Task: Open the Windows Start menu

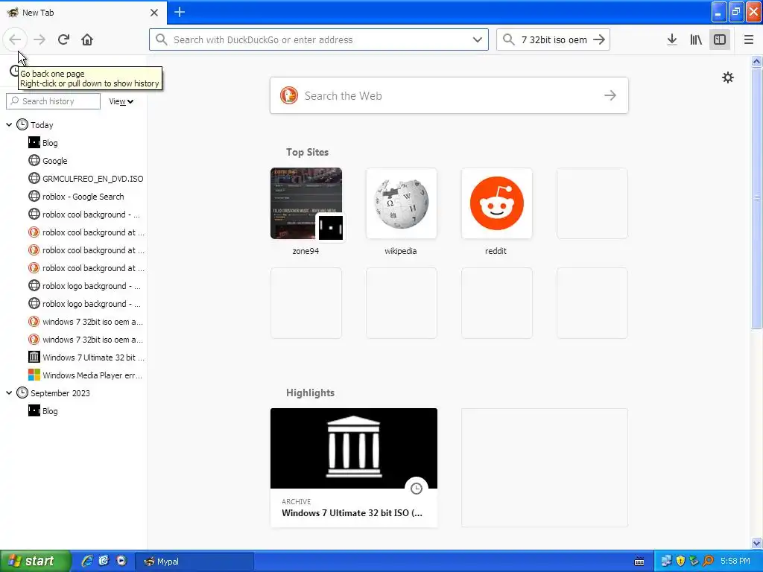Action: click(35, 561)
